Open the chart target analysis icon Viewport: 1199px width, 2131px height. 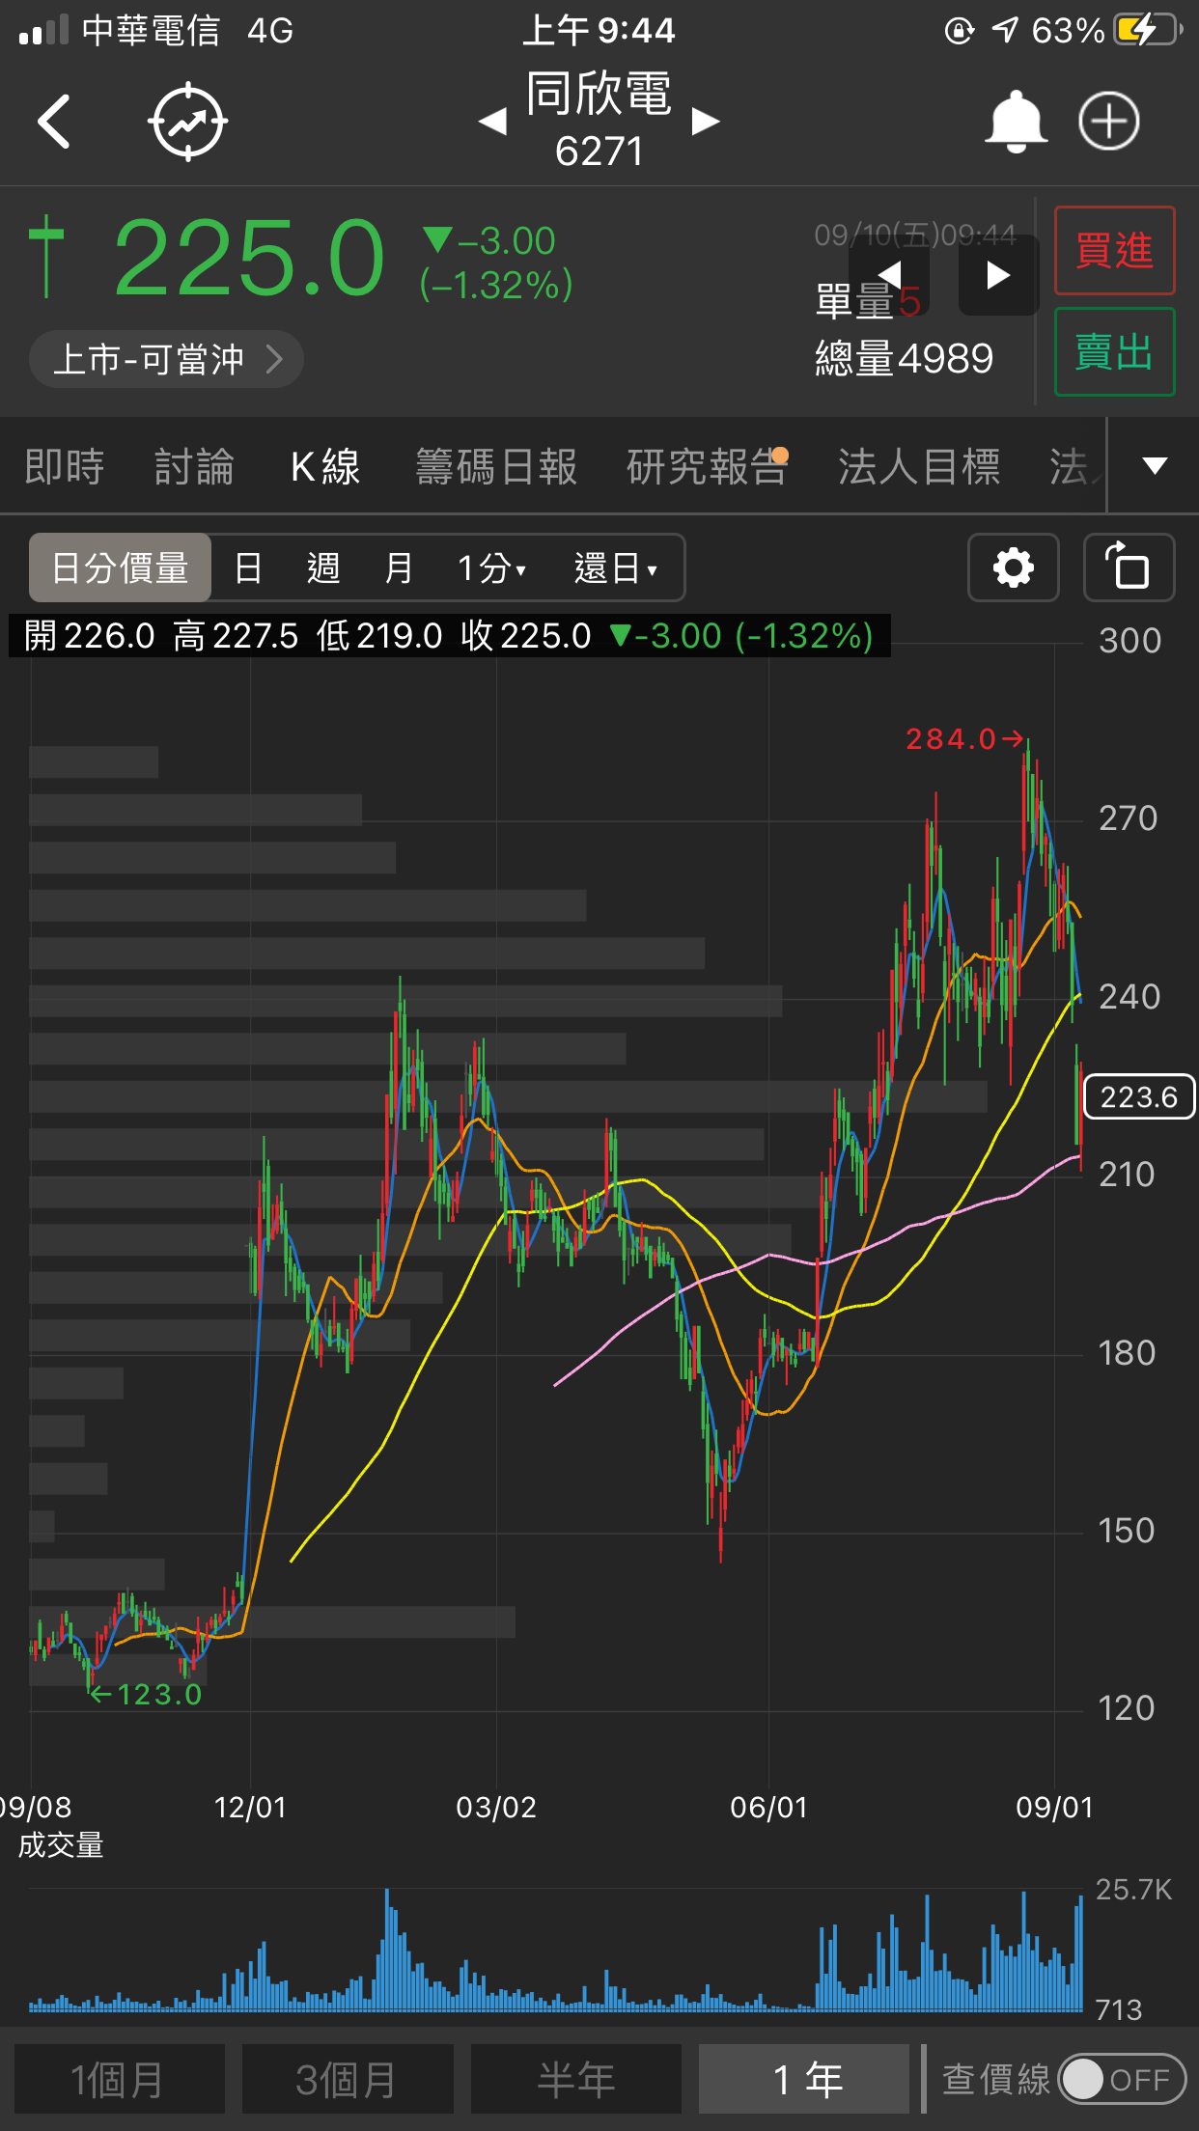tap(187, 122)
